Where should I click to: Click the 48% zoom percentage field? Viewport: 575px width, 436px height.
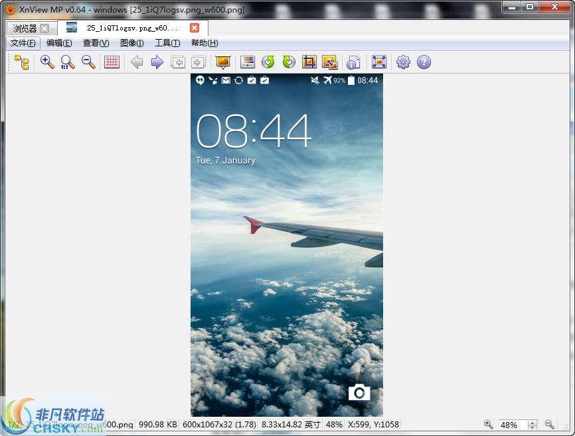point(512,425)
